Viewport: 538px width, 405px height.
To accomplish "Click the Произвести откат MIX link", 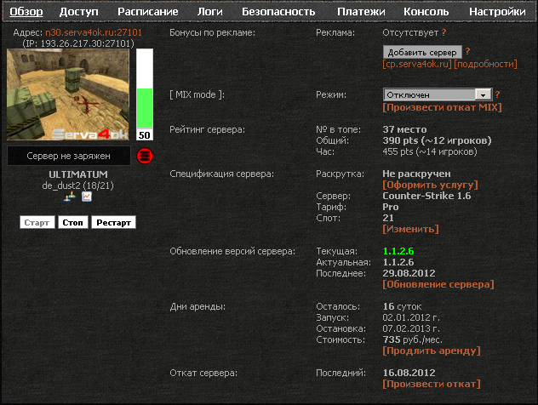I will [443, 107].
